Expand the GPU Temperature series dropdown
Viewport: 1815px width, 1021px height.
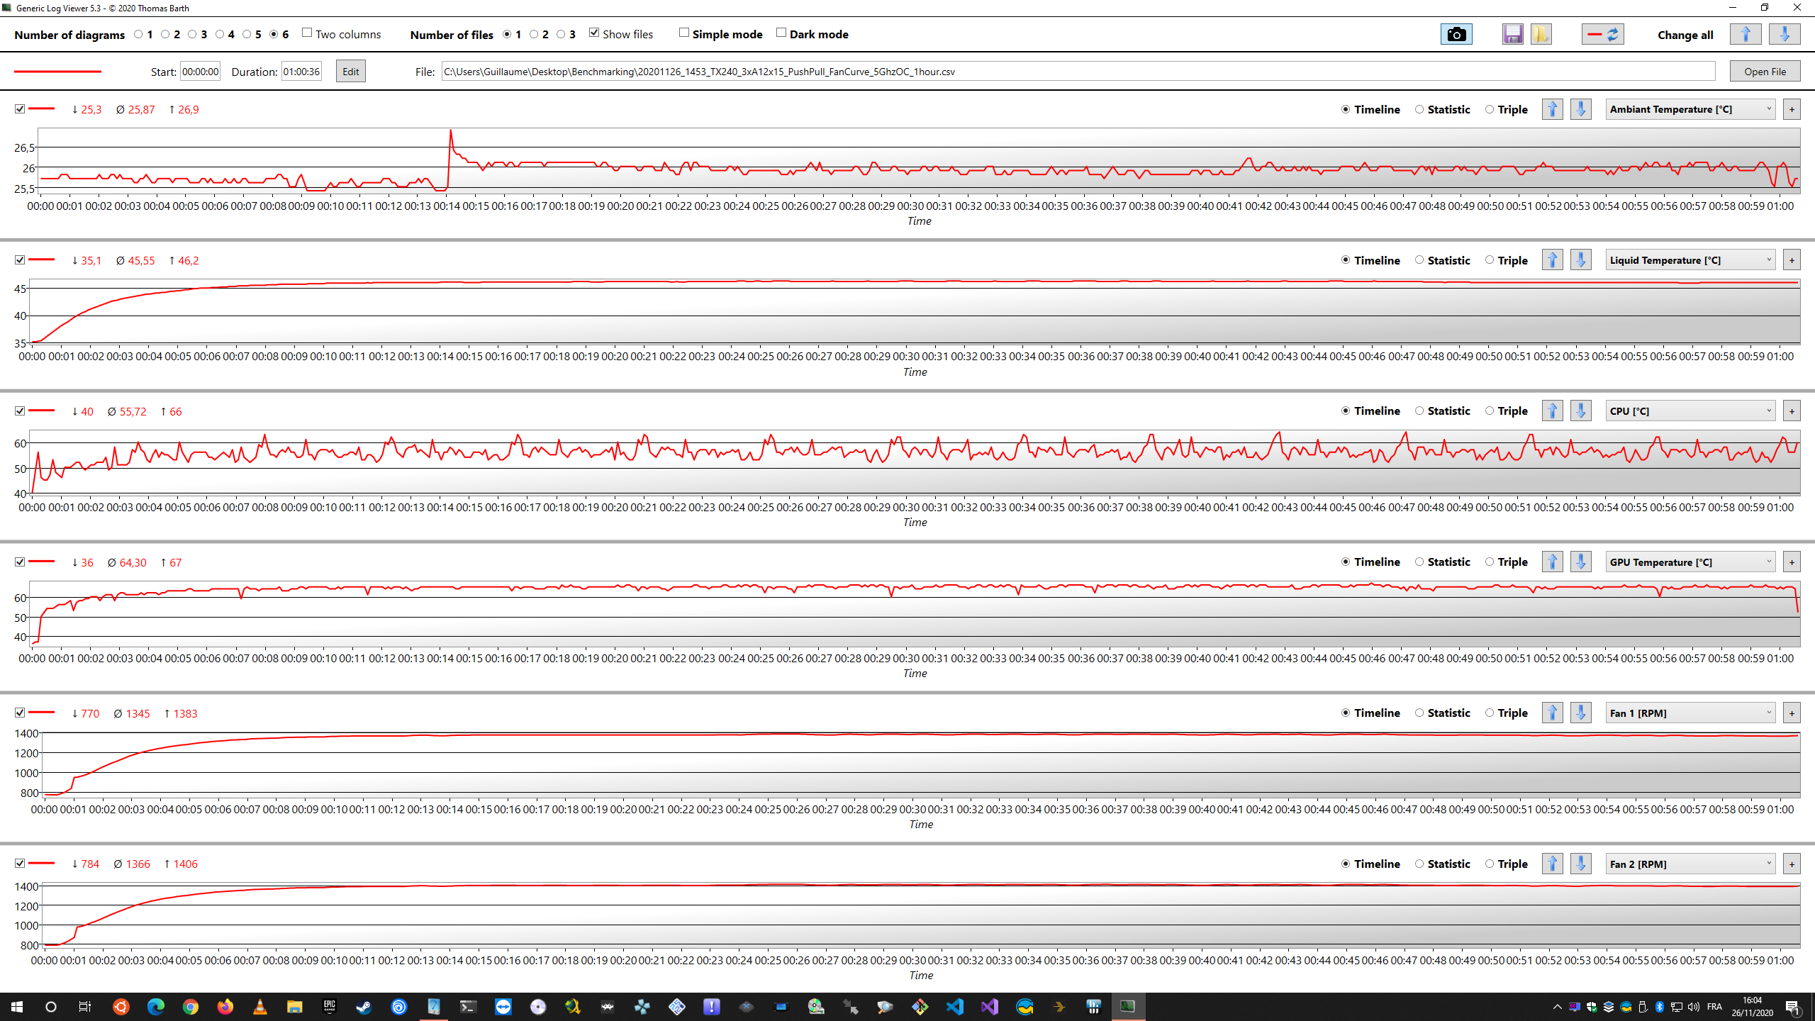tap(1690, 562)
